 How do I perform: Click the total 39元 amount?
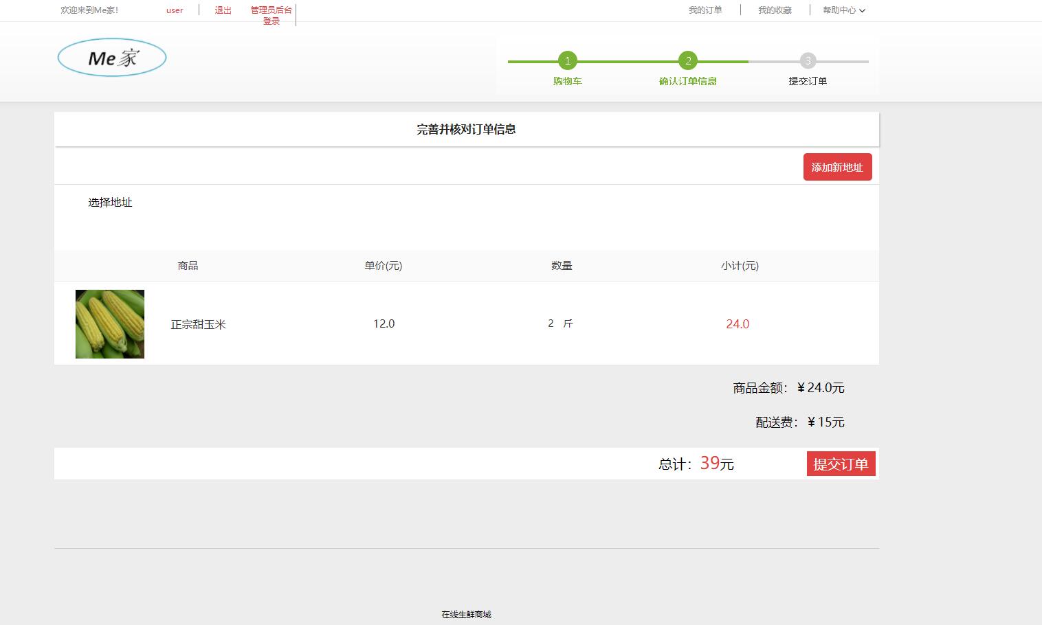(x=717, y=464)
